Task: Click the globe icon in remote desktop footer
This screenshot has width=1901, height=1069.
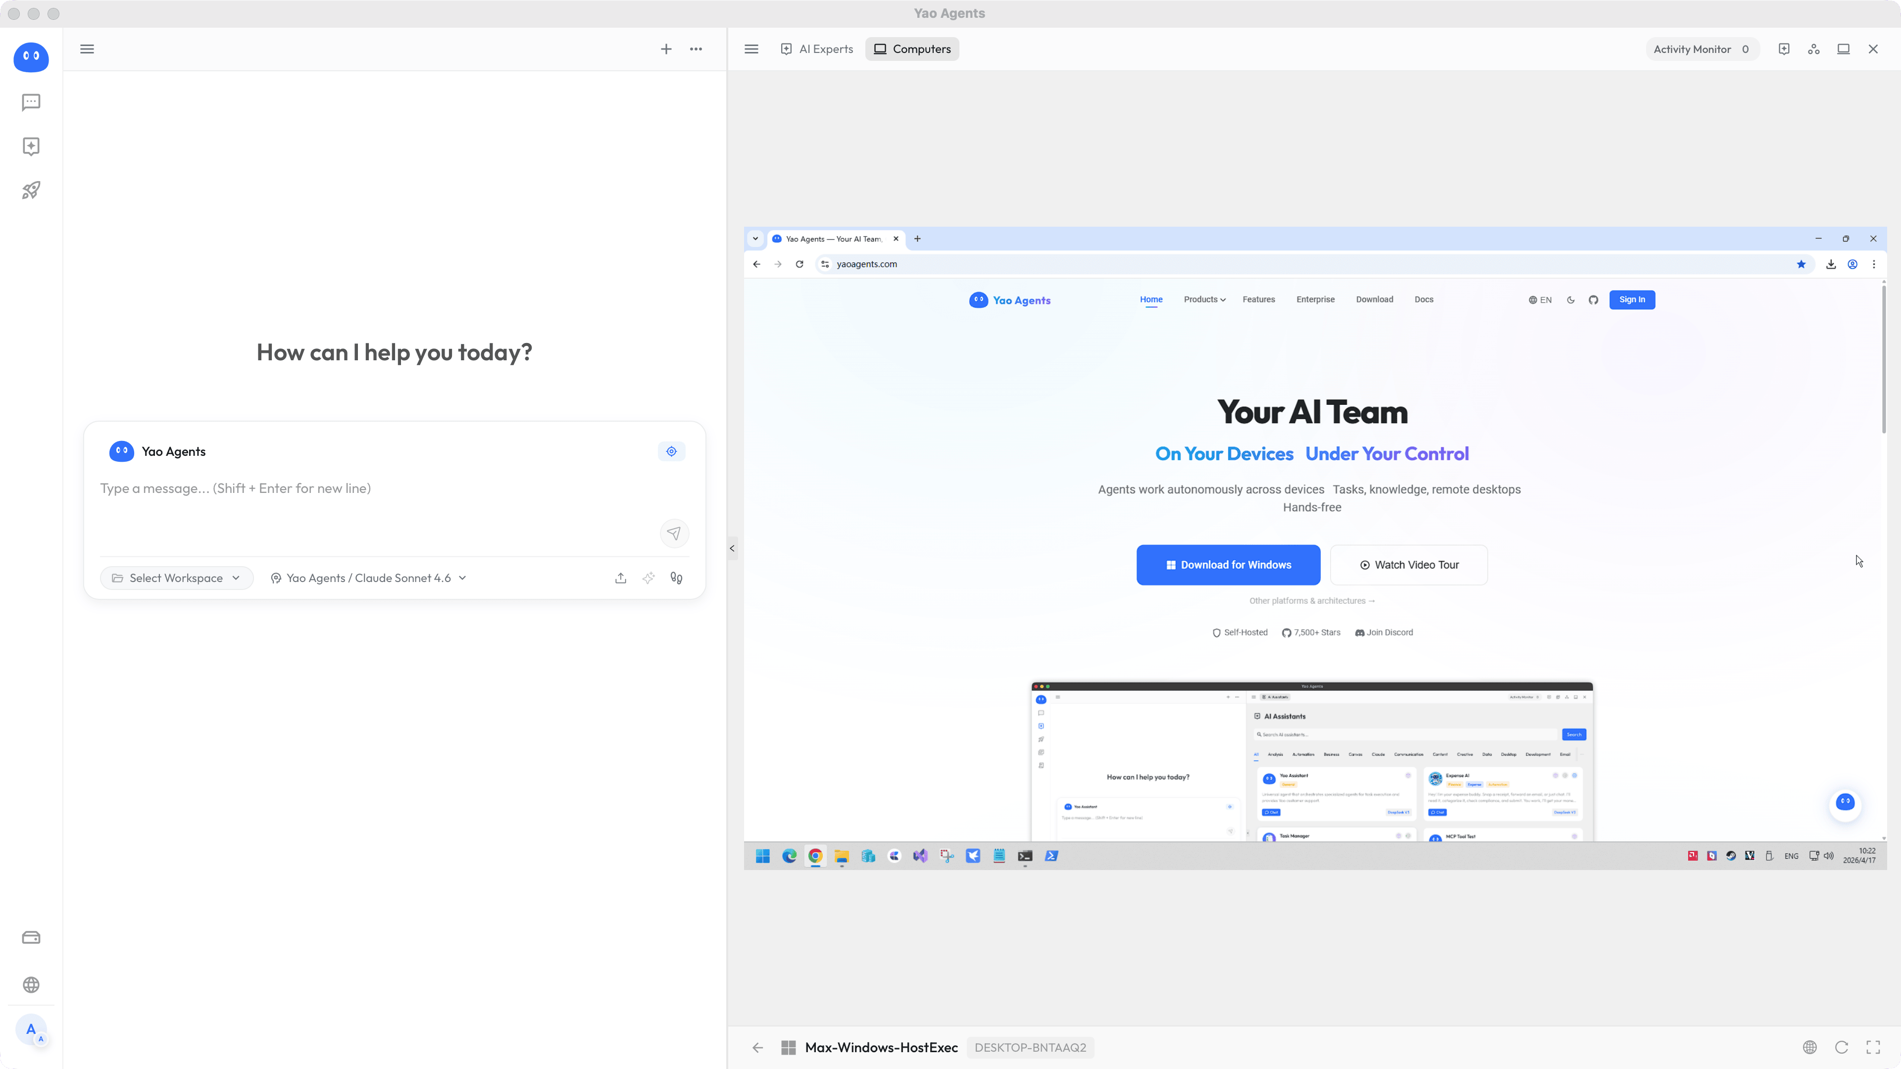Action: [1809, 1048]
